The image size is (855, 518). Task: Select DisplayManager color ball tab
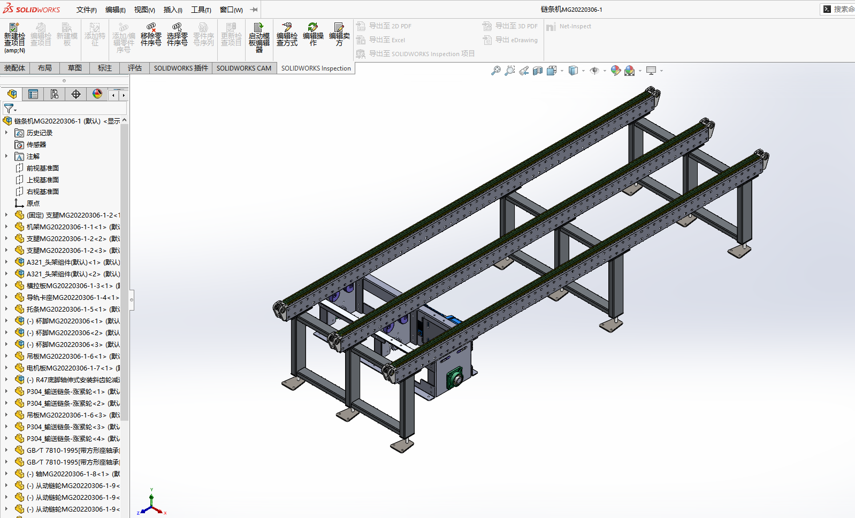97,95
